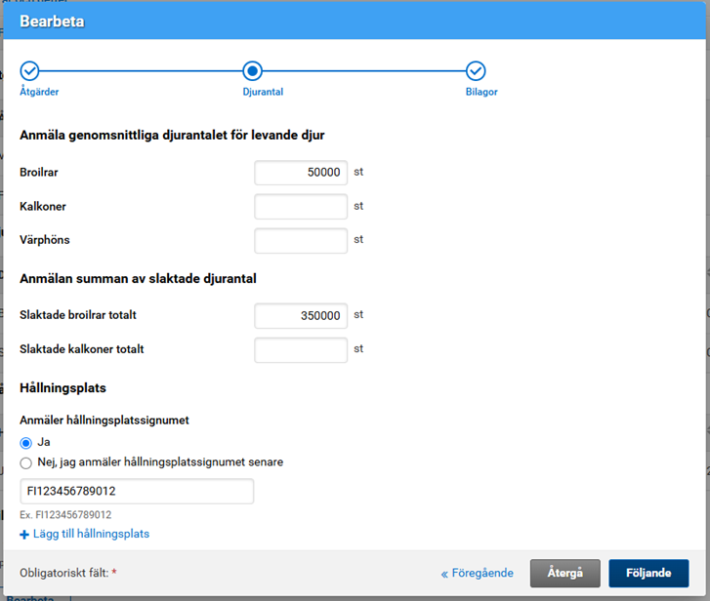The image size is (710, 601).
Task: Select Nej, anmäler hållningsplatssignumet senare option
Action: [26, 462]
